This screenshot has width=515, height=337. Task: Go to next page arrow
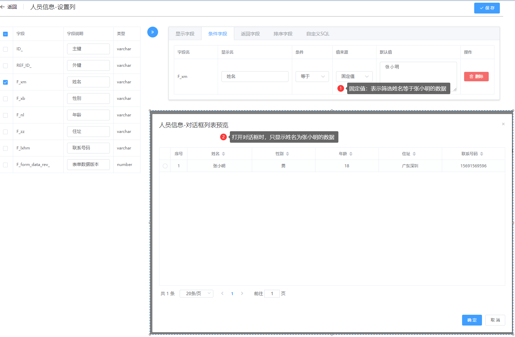[242, 293]
